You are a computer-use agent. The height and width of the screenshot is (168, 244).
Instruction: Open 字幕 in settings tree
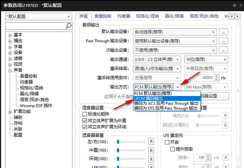tap(18, 46)
